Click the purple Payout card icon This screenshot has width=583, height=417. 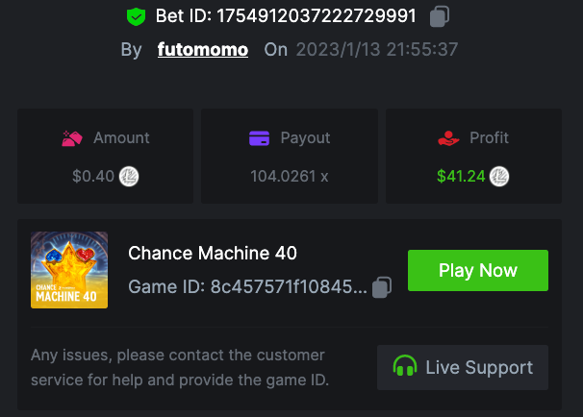click(259, 138)
